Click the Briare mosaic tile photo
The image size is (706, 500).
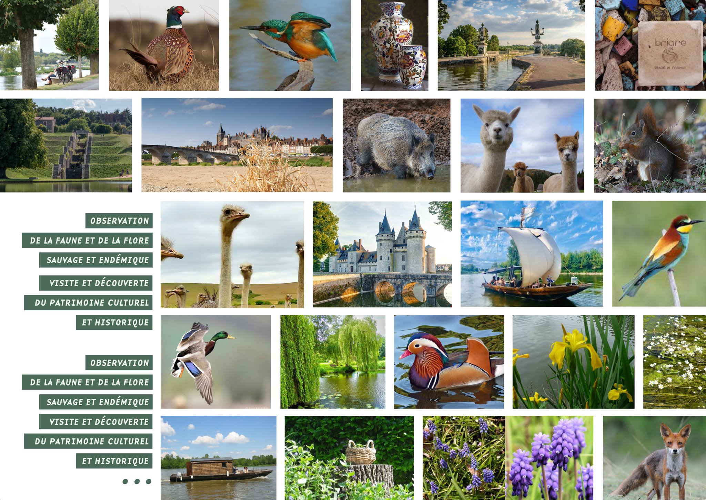[650, 45]
